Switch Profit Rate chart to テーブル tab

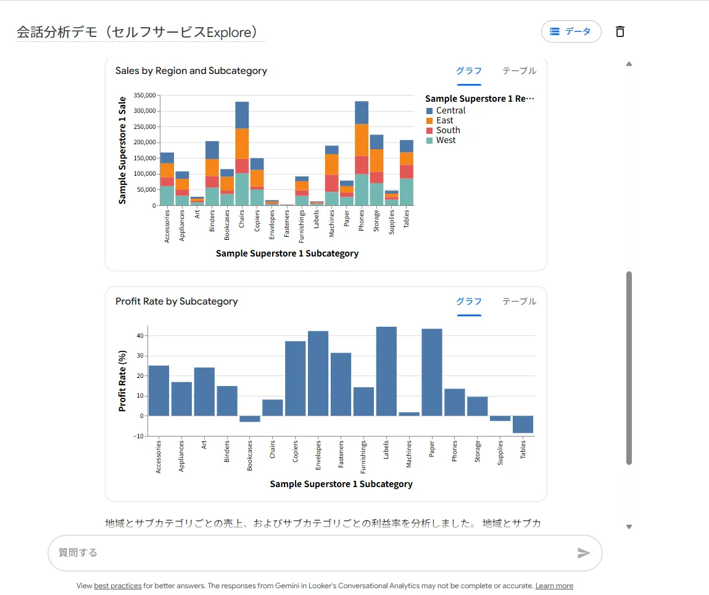tap(519, 302)
